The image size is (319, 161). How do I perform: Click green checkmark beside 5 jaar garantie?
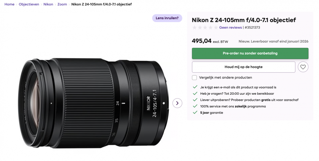tap(195, 113)
